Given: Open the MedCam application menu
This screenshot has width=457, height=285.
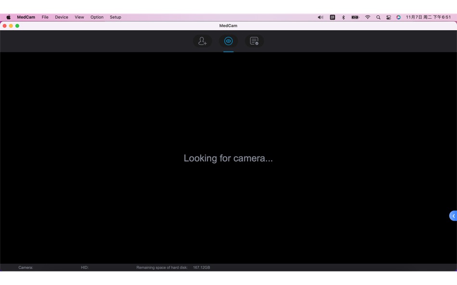Looking at the screenshot, I should click(26, 17).
